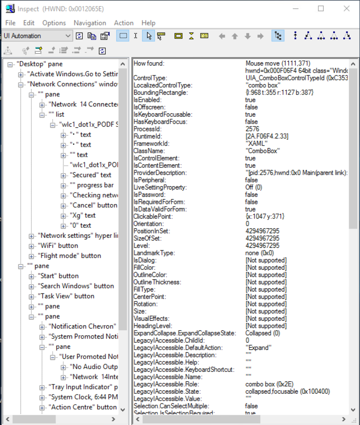Click the tree pane's scroll-up arrow
360x425 pixels.
click(123, 64)
